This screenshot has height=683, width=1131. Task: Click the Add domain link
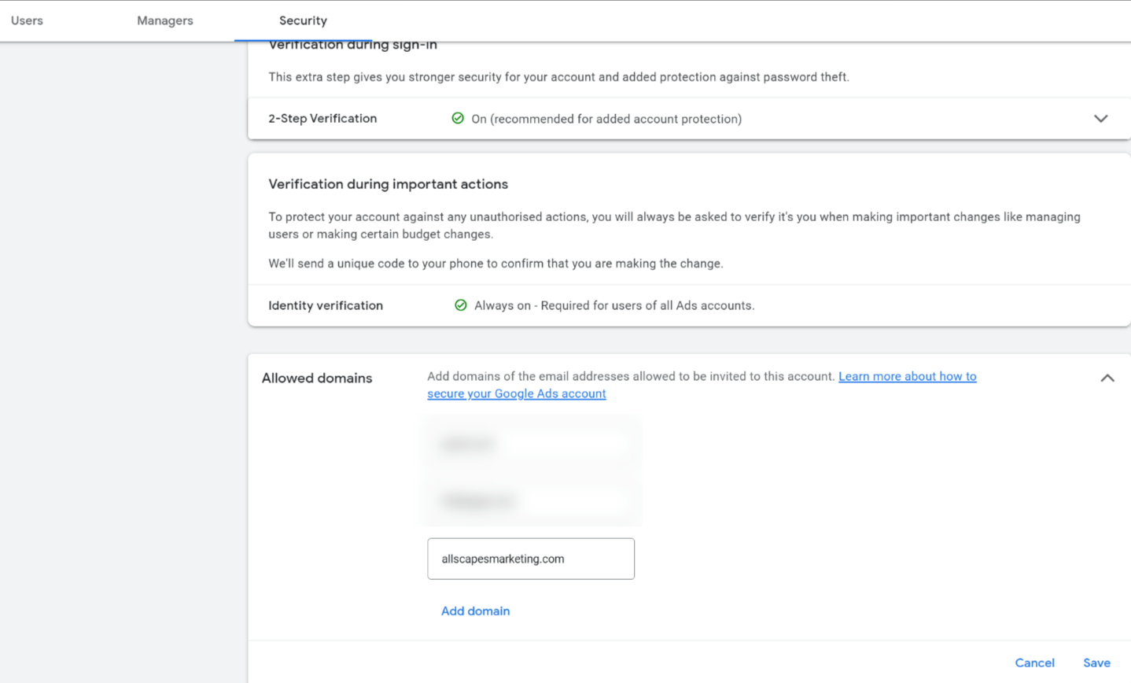click(x=475, y=611)
